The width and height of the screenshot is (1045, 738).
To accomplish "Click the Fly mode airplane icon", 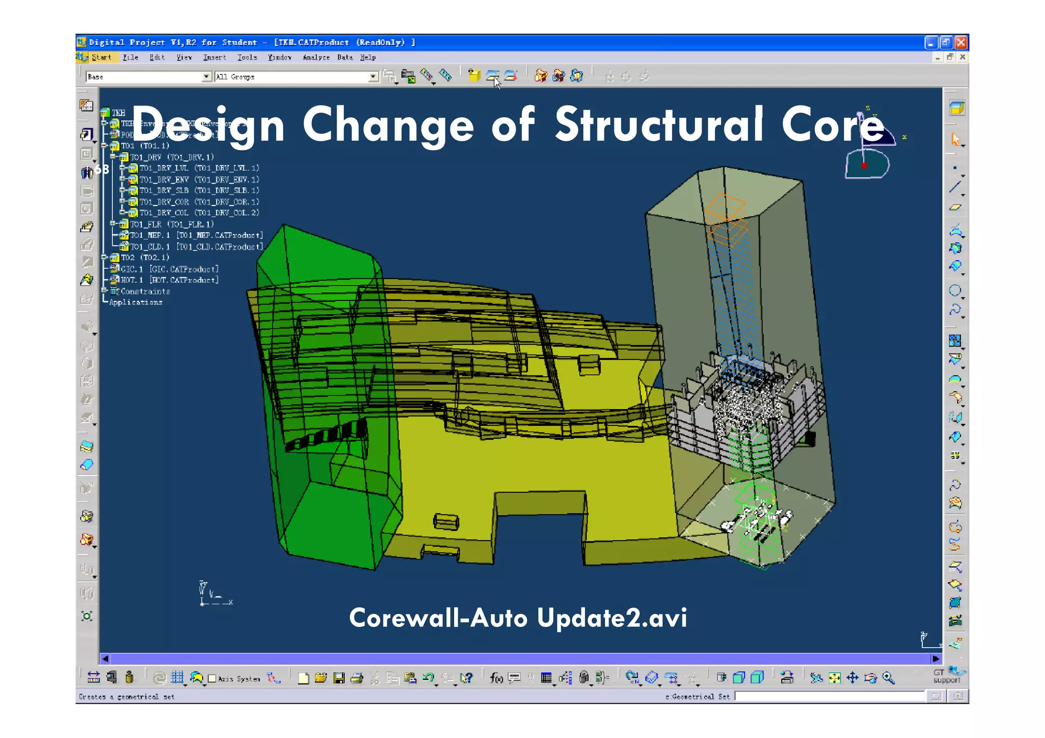I will [x=816, y=678].
